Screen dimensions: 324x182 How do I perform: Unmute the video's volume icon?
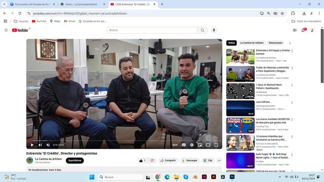(48, 145)
